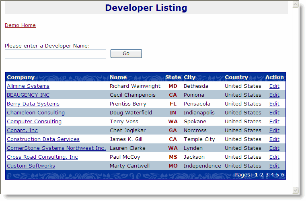Screen dimensions: 306x201
Task: Open the Demo Home link
Action: (20, 25)
